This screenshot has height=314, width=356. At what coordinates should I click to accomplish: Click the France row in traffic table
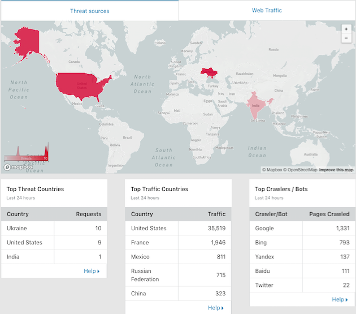coord(178,243)
